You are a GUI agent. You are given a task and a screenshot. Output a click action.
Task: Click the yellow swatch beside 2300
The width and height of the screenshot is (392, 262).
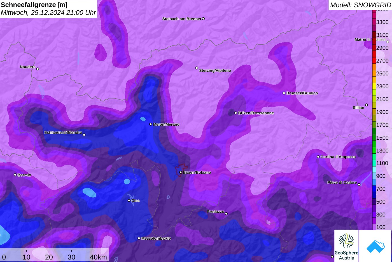point(374,86)
